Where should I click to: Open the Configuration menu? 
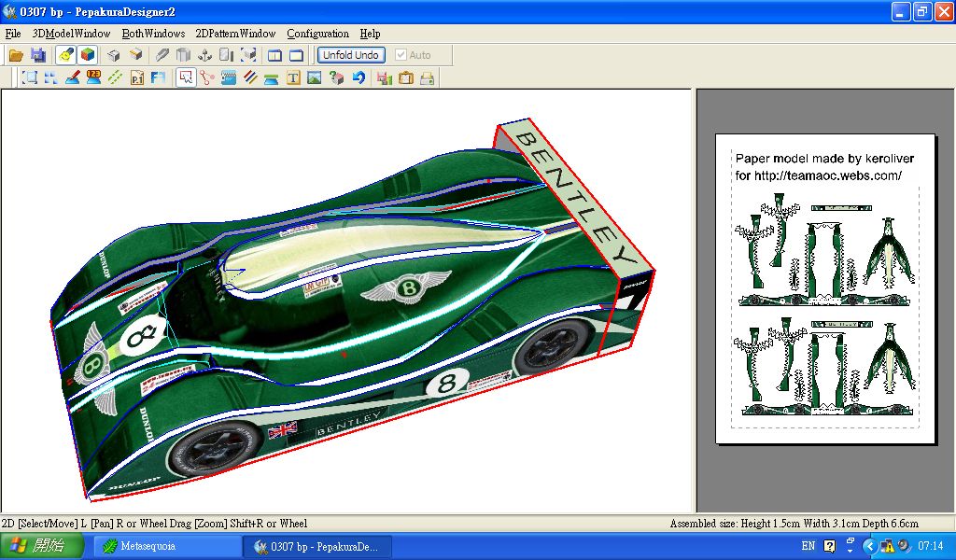pyautogui.click(x=317, y=34)
